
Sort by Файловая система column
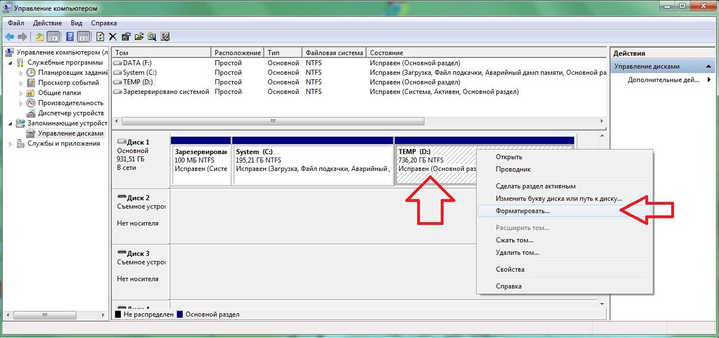pos(334,53)
